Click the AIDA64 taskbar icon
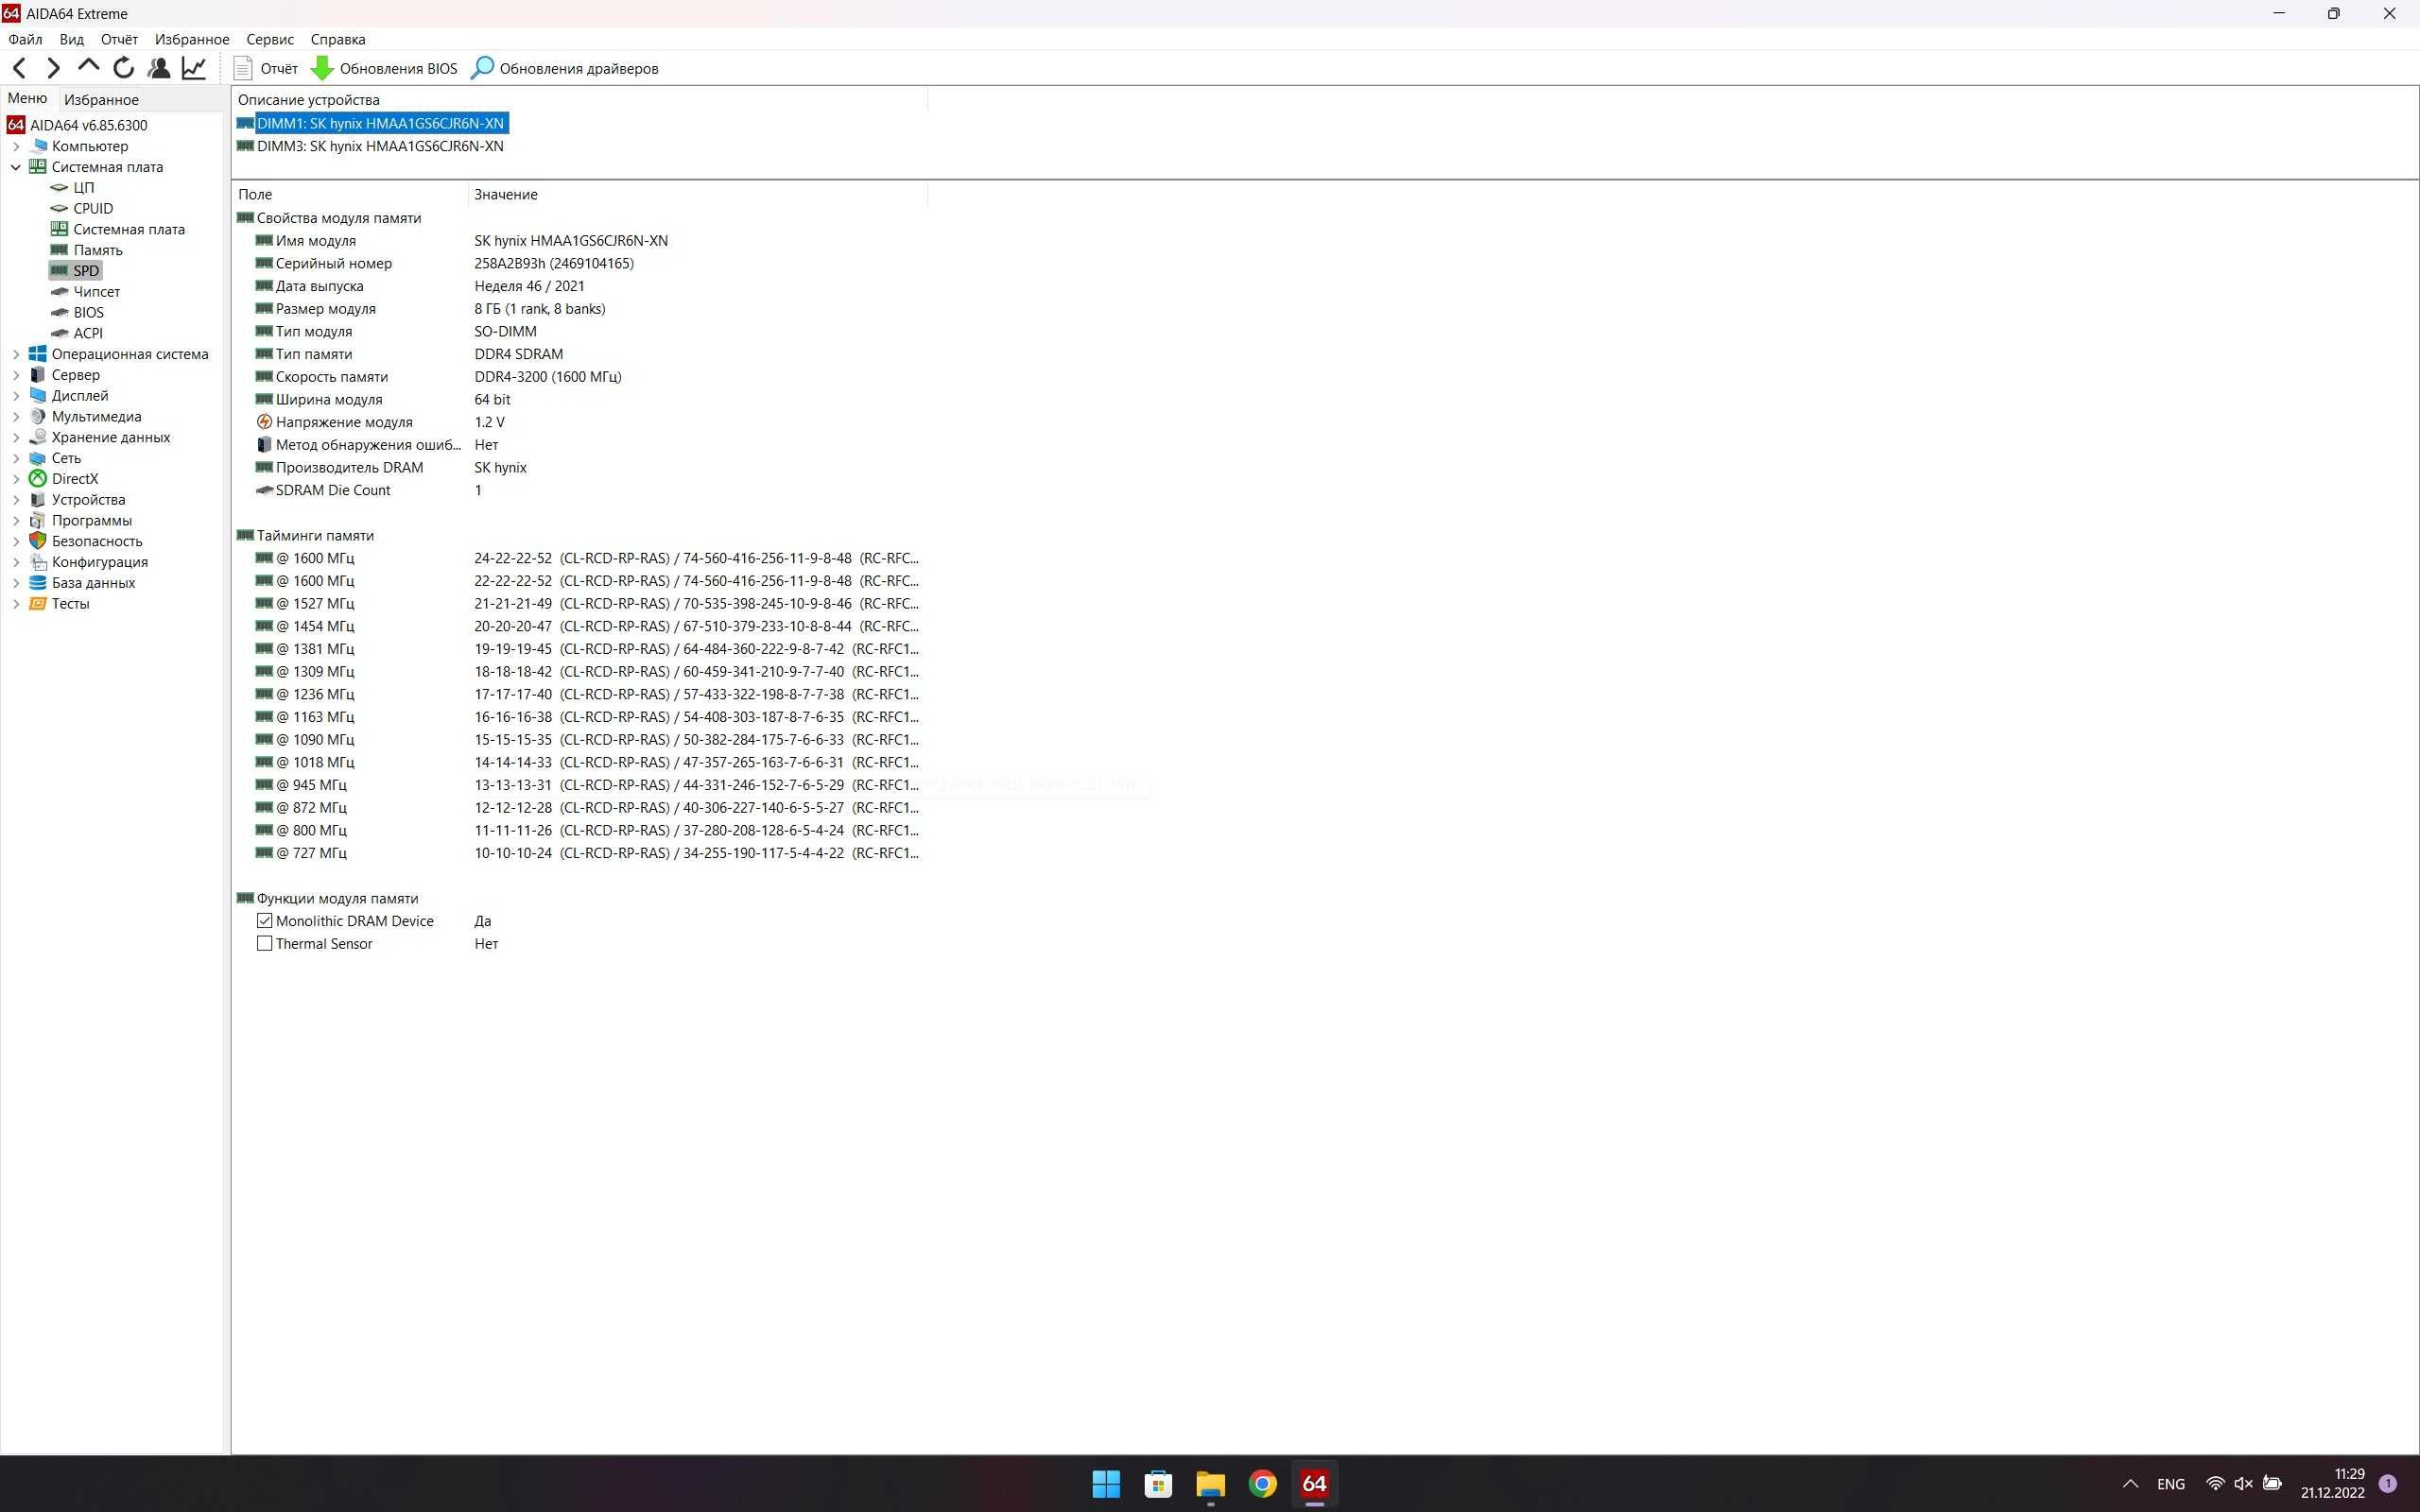 point(1314,1484)
